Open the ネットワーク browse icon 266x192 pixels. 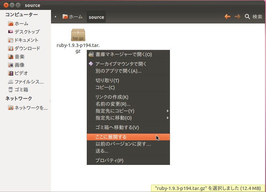[x=11, y=108]
